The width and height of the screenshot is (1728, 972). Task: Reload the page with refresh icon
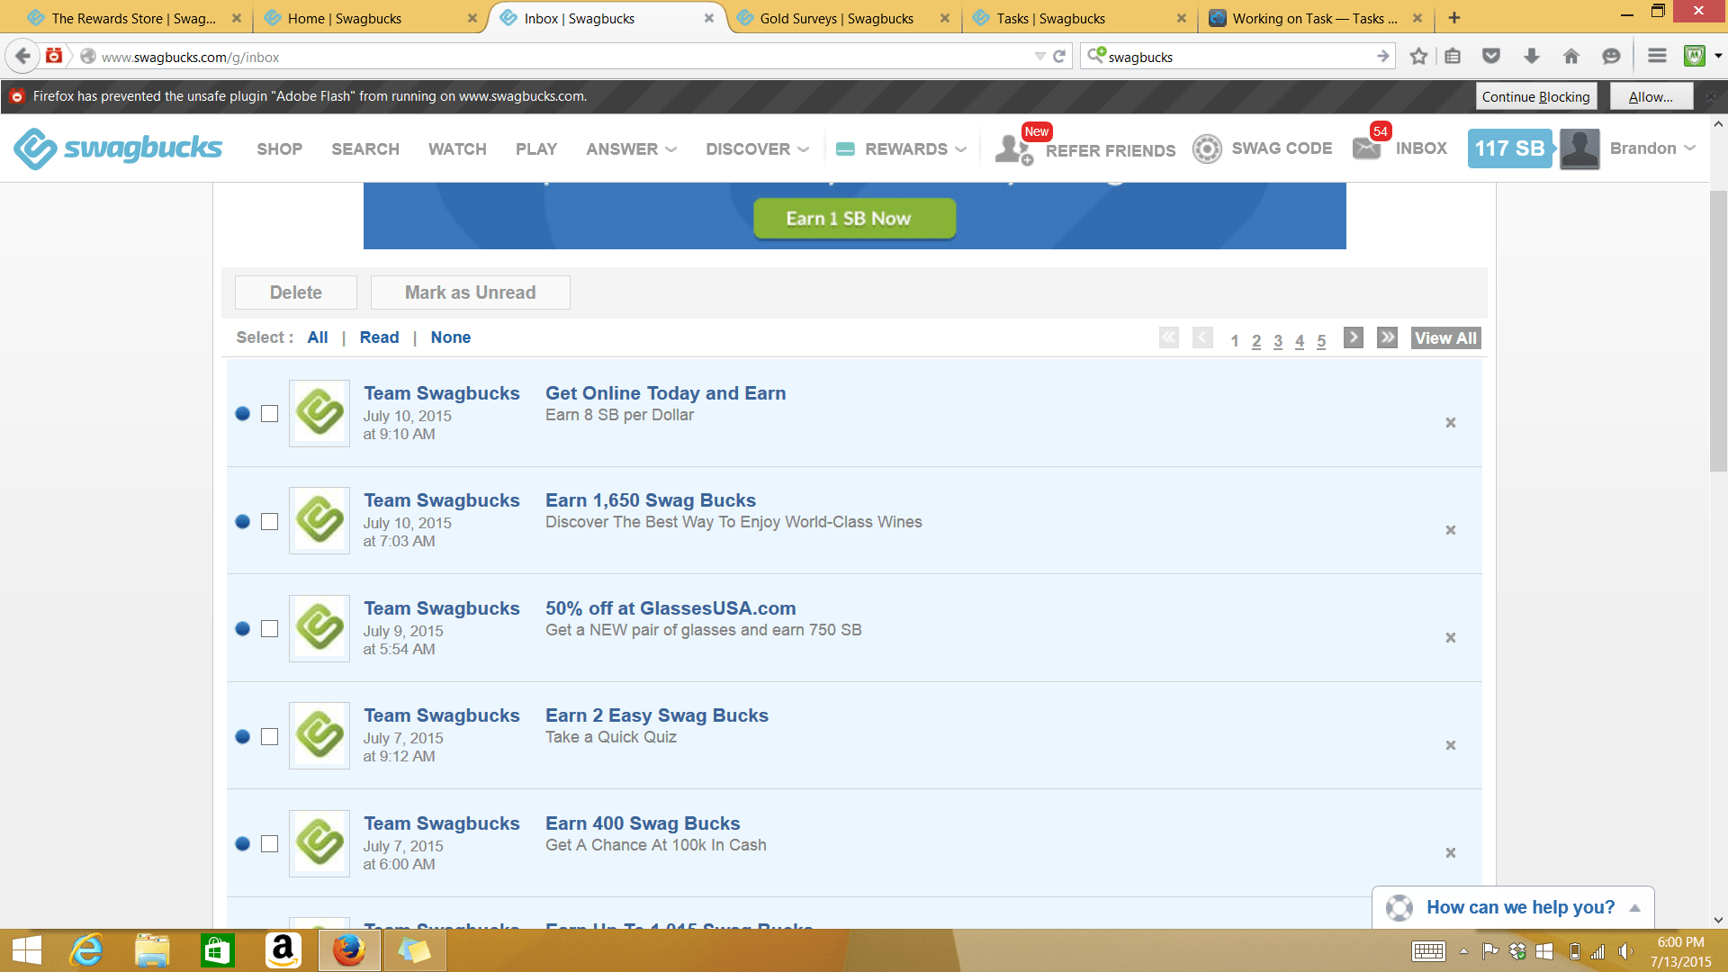(x=1059, y=56)
